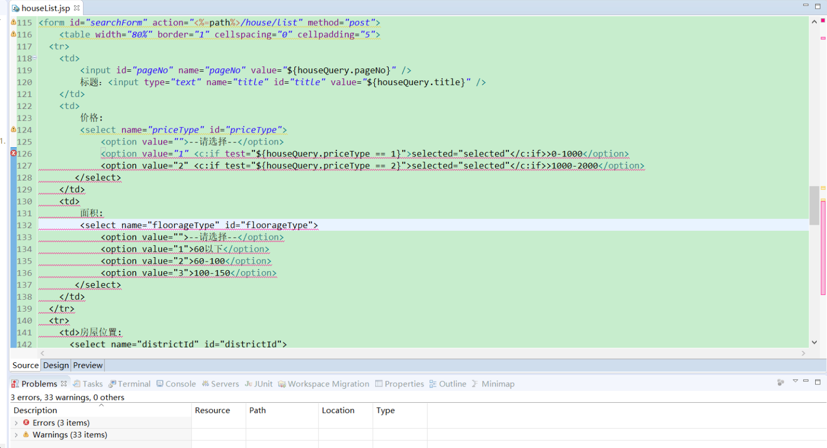Open the Tasks view

point(88,384)
